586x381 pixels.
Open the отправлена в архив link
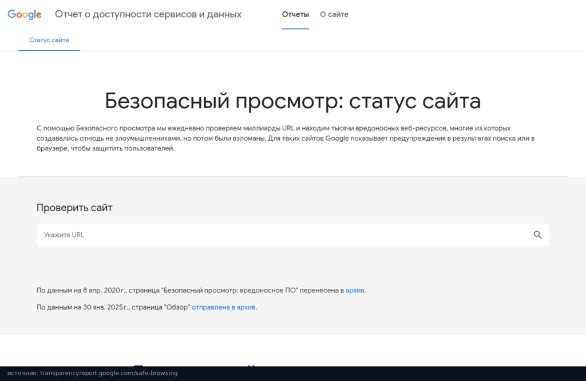coord(224,307)
